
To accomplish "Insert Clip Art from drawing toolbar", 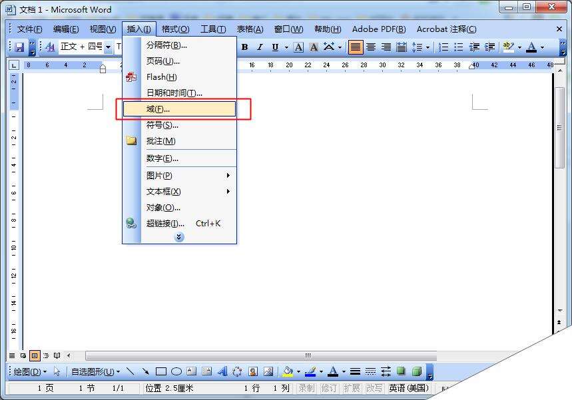I will tap(253, 371).
